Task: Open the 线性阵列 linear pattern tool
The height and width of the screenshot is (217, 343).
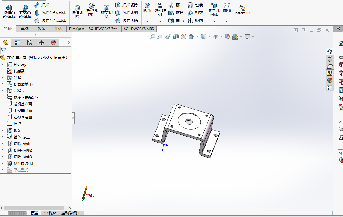Action: click(x=160, y=10)
